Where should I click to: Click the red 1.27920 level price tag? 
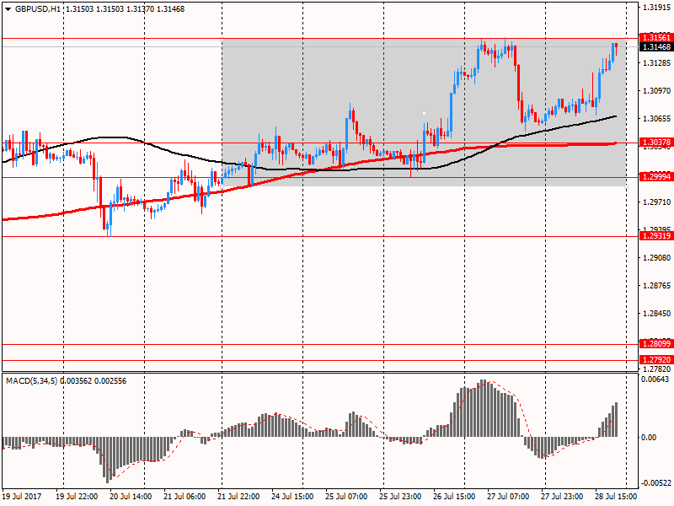(x=656, y=360)
